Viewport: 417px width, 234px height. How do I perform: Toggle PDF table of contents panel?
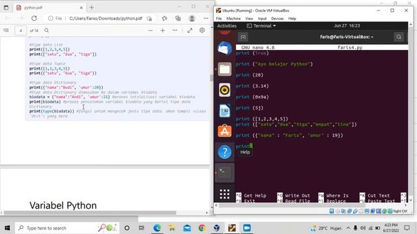6,31
